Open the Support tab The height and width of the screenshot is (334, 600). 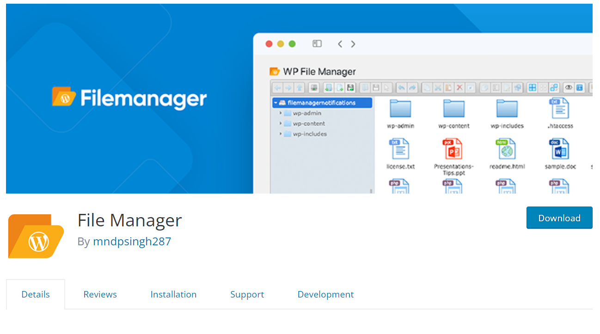(x=247, y=294)
